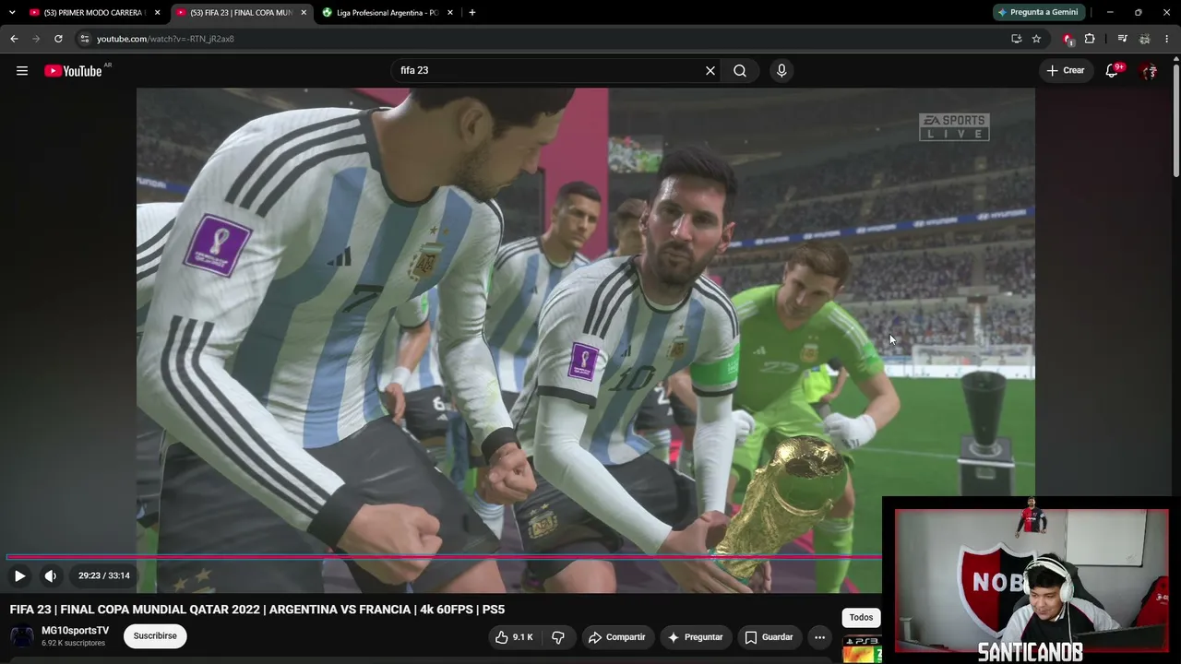The height and width of the screenshot is (664, 1181).
Task: Open the Crear menu
Action: click(x=1066, y=71)
